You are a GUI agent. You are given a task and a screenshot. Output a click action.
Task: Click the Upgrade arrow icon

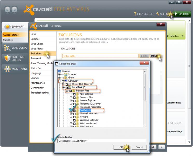click(x=176, y=14)
